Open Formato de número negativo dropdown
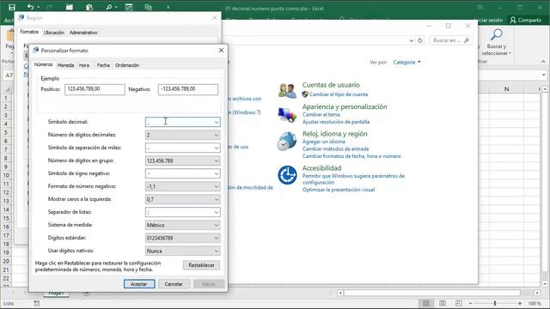The width and height of the screenshot is (550, 309). click(x=217, y=186)
